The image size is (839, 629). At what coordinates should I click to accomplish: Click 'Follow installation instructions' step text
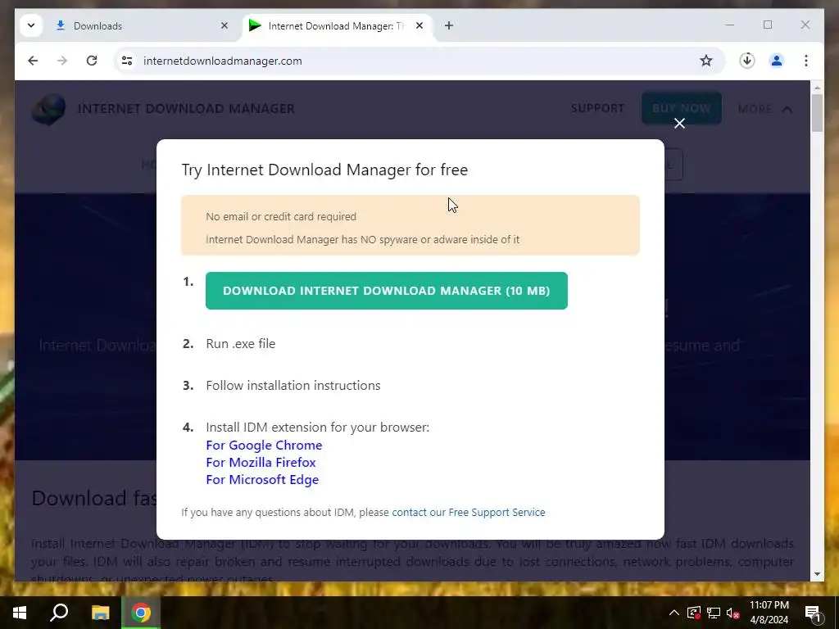(293, 385)
